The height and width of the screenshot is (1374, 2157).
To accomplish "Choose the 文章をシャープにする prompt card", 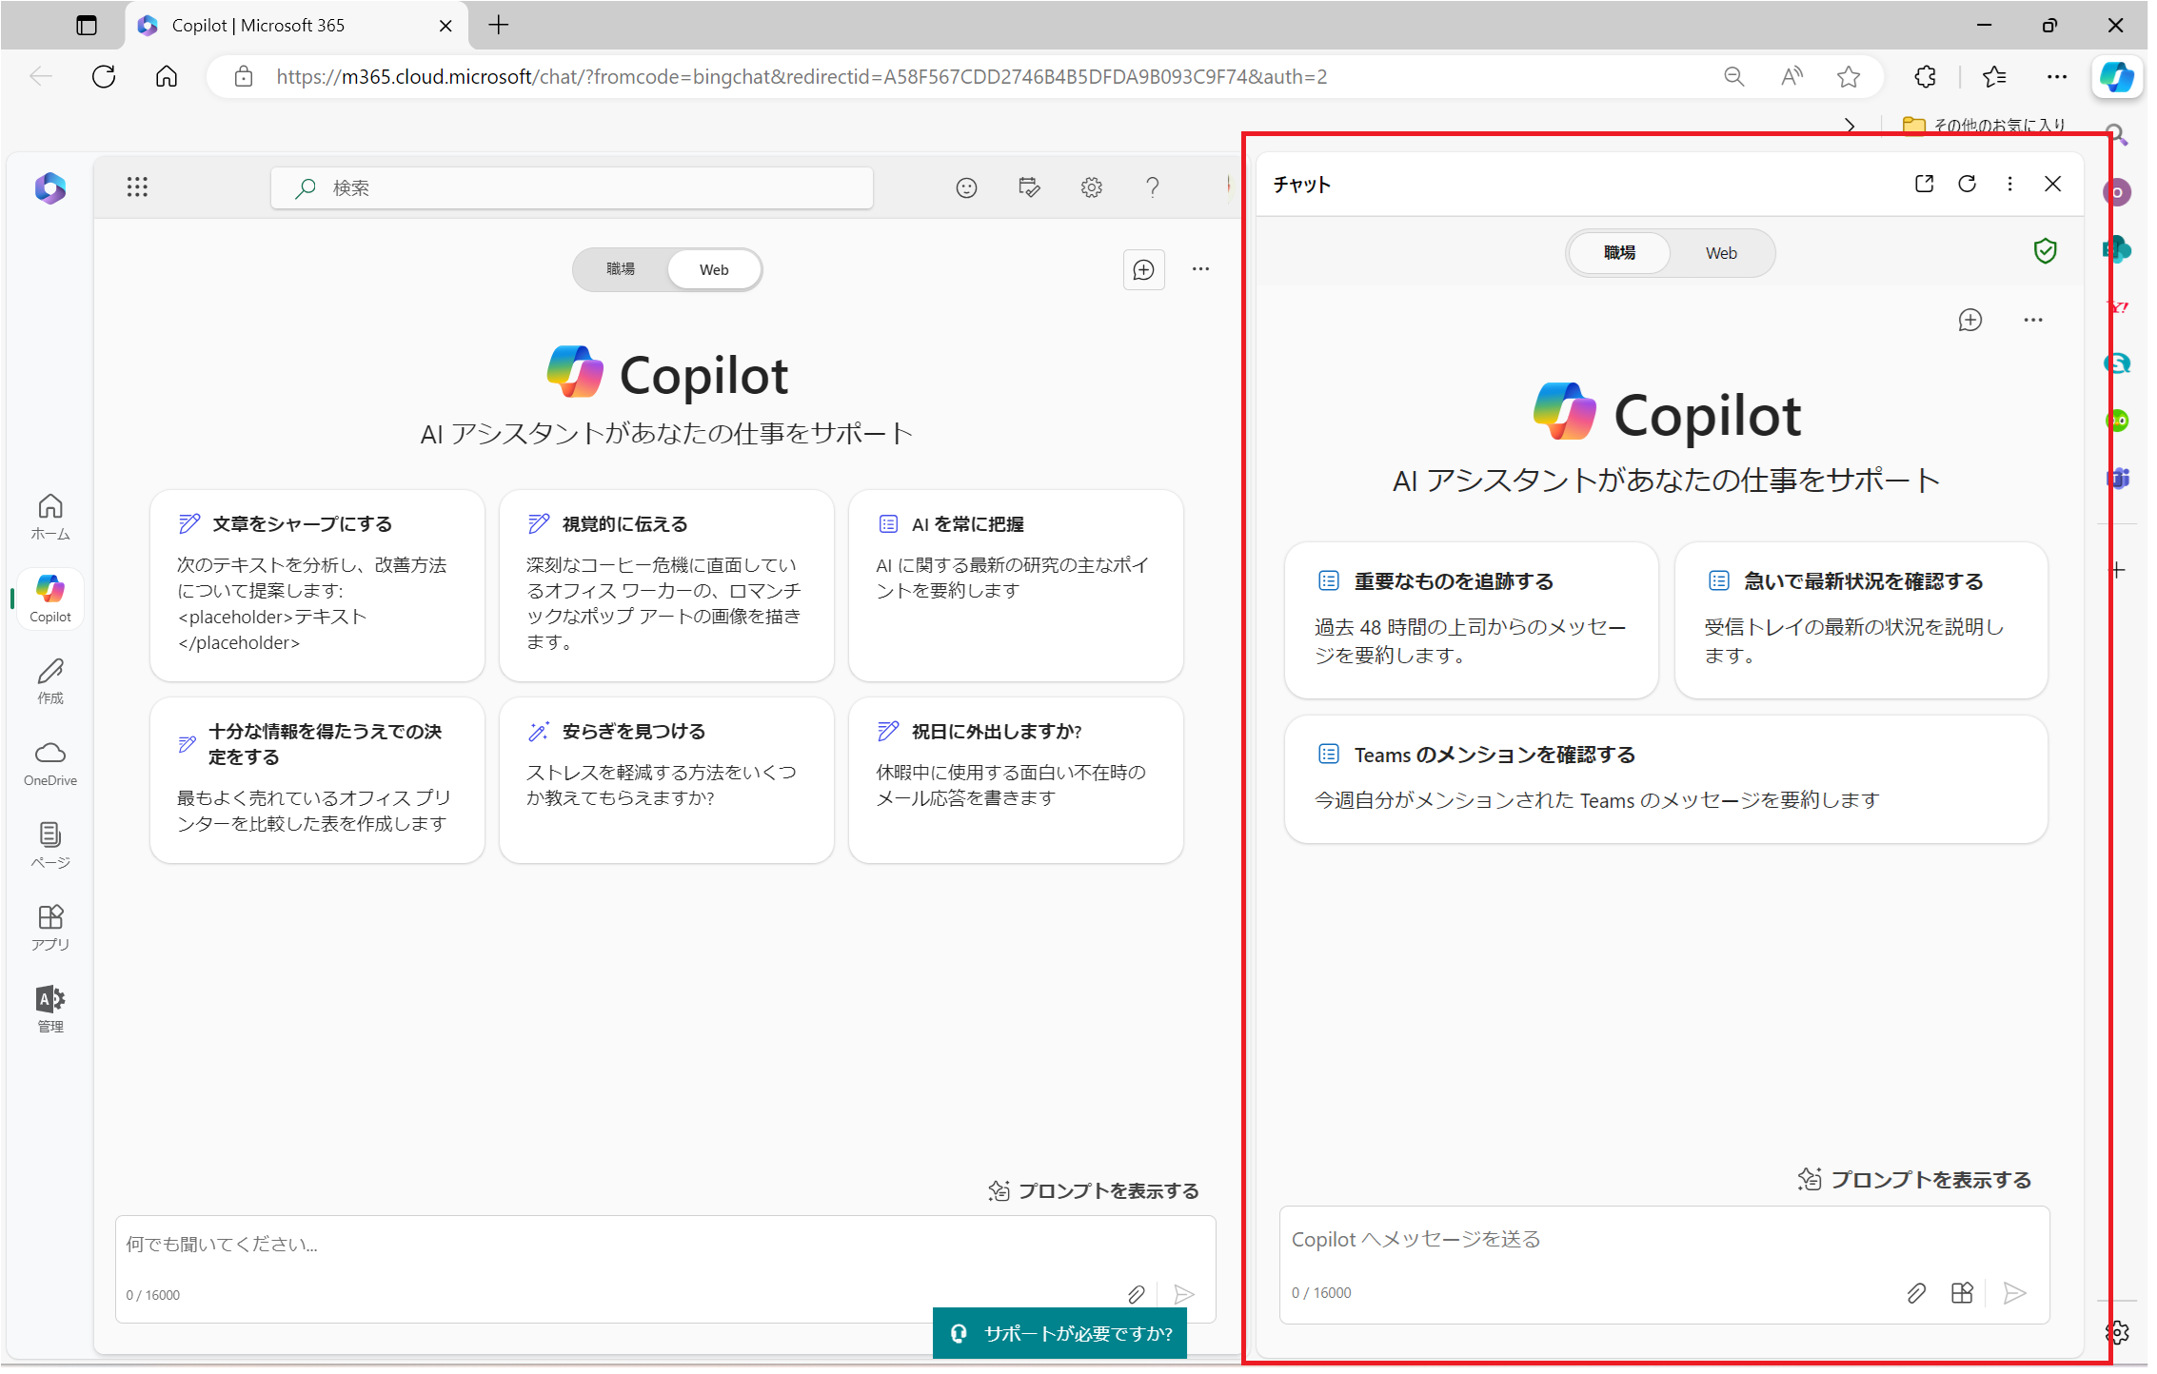I will 317,586.
